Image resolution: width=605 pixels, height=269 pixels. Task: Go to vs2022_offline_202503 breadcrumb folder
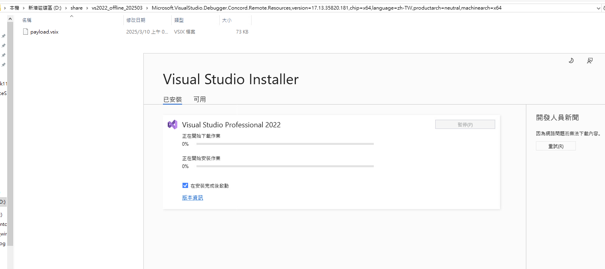click(x=117, y=8)
